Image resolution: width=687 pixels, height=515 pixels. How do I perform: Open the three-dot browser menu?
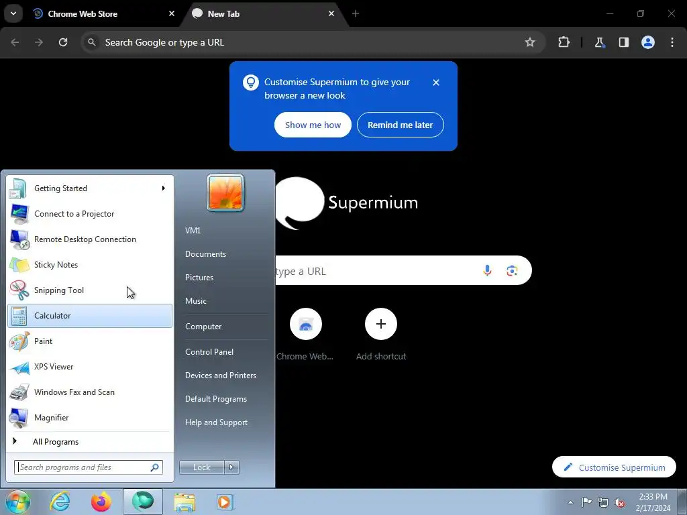(672, 42)
